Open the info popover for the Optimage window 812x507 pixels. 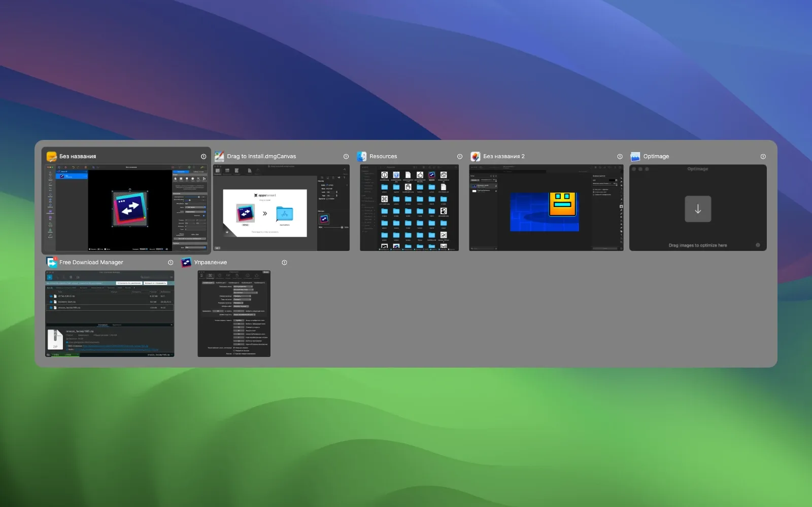tap(762, 156)
